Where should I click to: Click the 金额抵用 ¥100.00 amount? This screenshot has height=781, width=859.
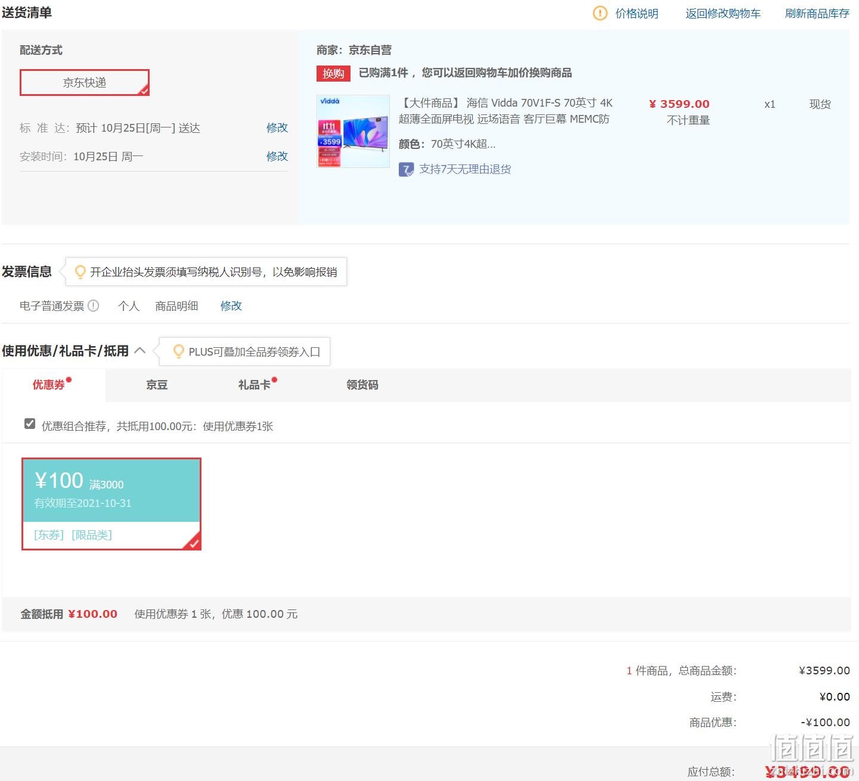92,614
